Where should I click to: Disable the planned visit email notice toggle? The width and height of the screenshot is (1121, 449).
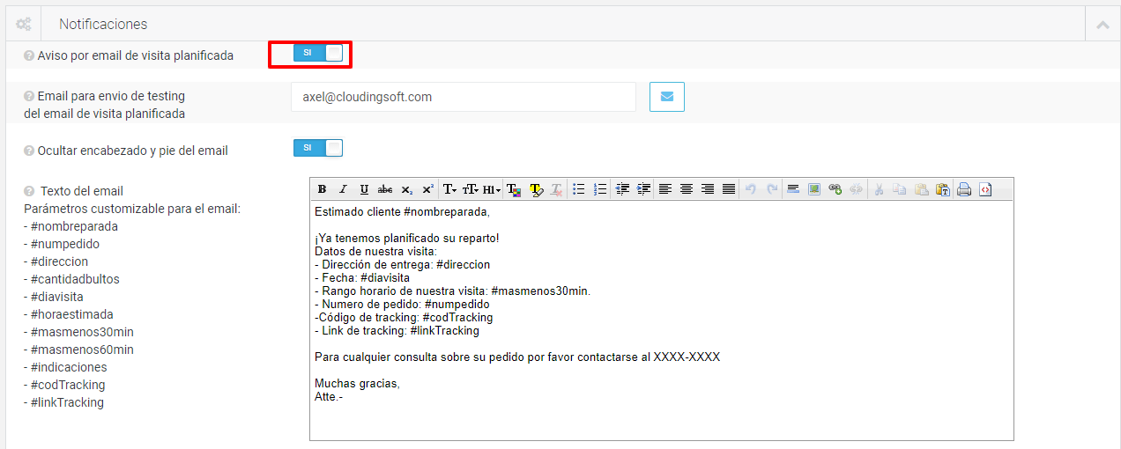point(317,53)
